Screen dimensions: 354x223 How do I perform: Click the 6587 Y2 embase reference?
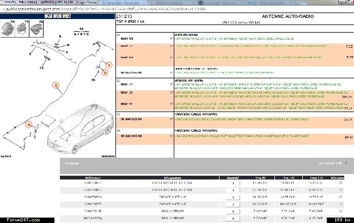pyautogui.click(x=127, y=92)
